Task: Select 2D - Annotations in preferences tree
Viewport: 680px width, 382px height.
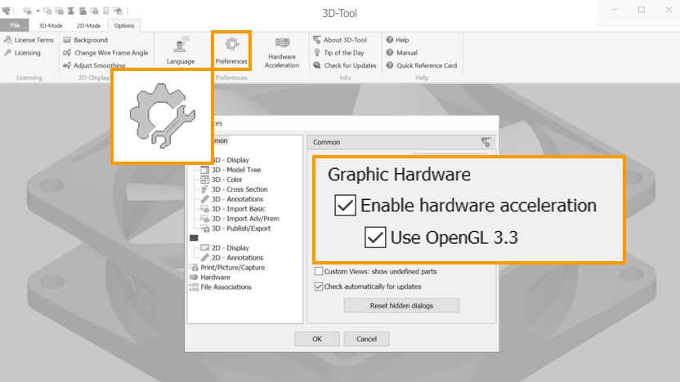Action: click(237, 258)
